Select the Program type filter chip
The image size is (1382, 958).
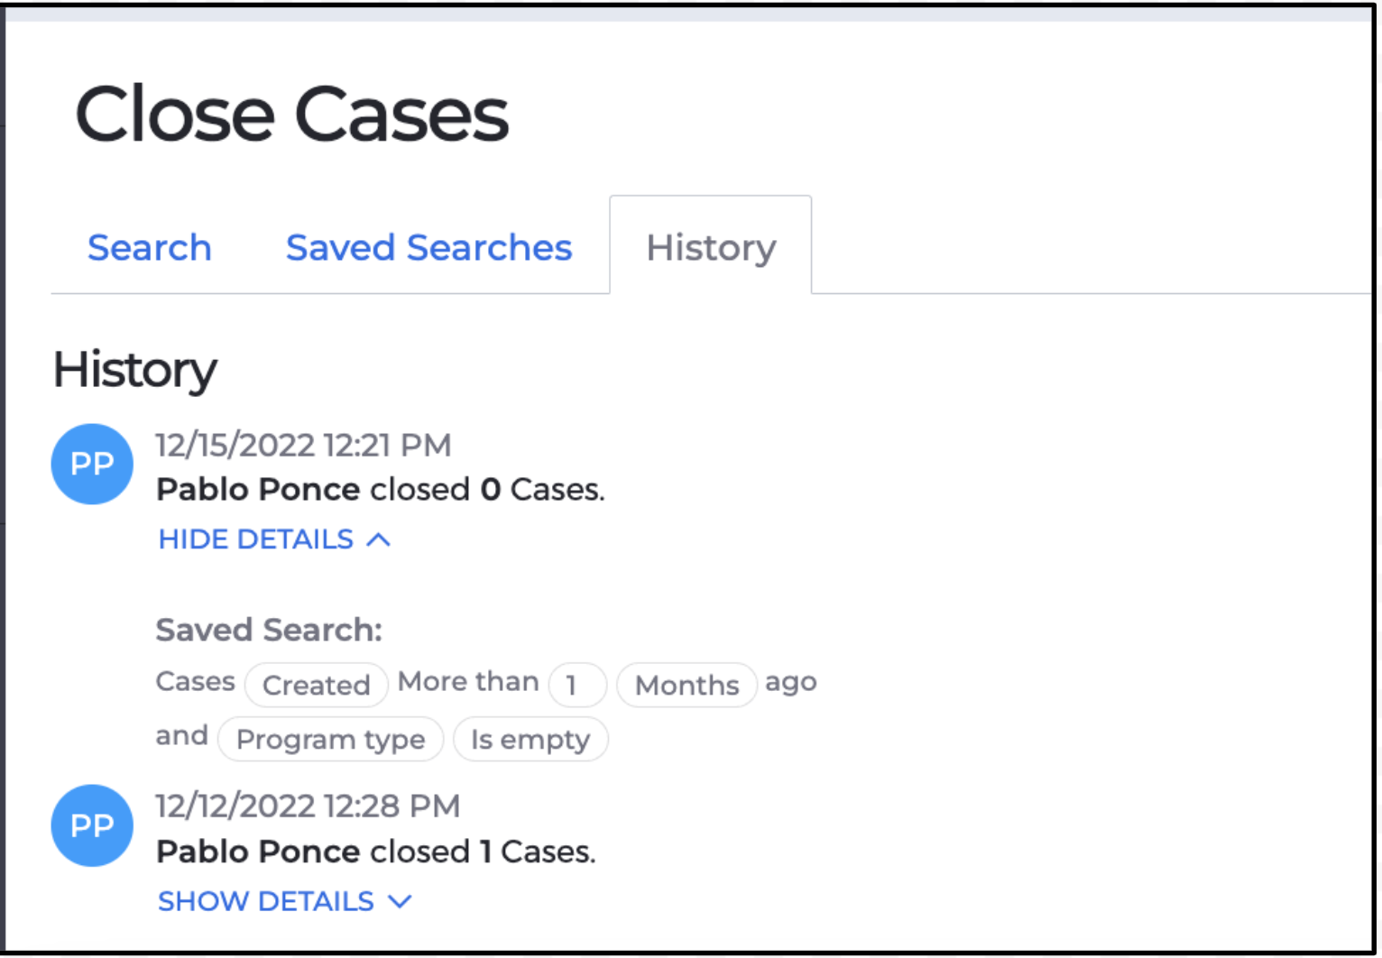(x=330, y=739)
